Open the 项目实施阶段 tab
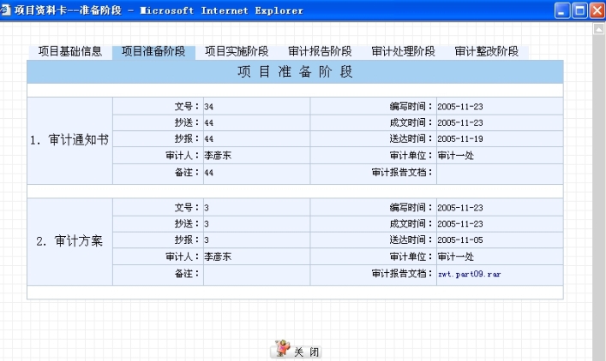Image resolution: width=606 pixels, height=361 pixels. pyautogui.click(x=237, y=51)
